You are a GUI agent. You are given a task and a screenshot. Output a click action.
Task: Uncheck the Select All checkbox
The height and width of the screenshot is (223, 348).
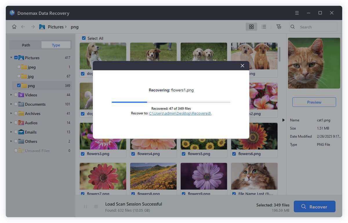[x=84, y=38]
